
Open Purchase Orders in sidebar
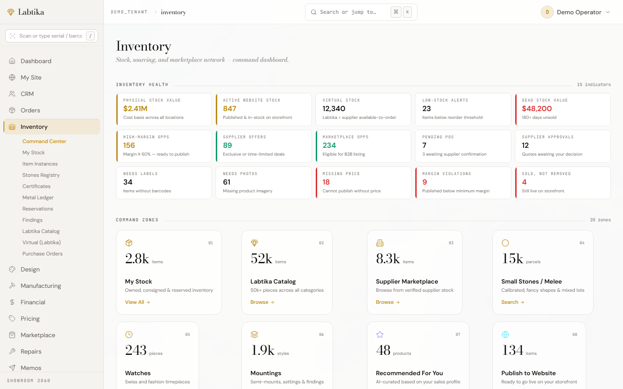(x=42, y=254)
